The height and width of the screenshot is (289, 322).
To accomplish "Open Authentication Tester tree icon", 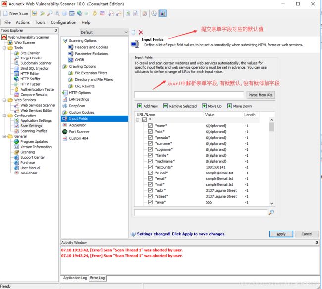I will point(17,89).
